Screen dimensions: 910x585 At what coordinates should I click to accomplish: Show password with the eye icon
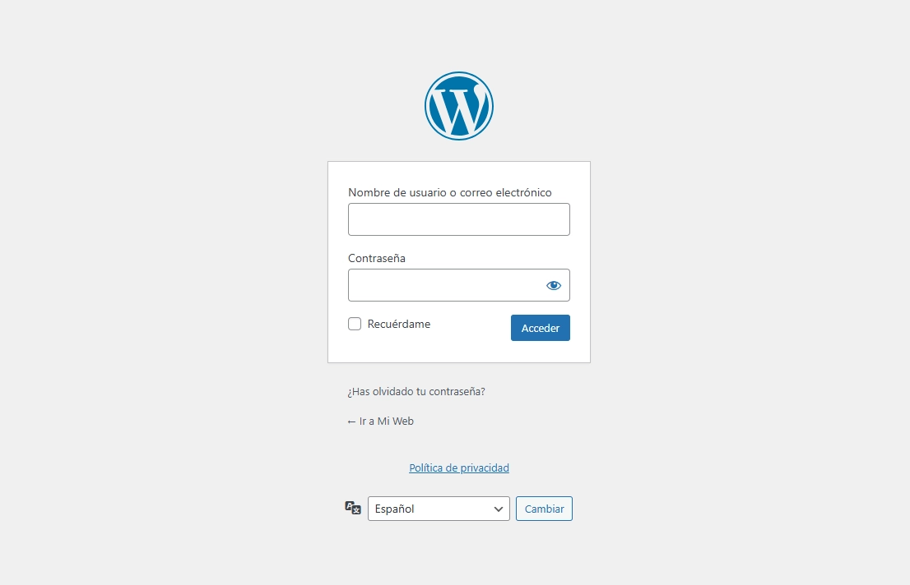[554, 285]
